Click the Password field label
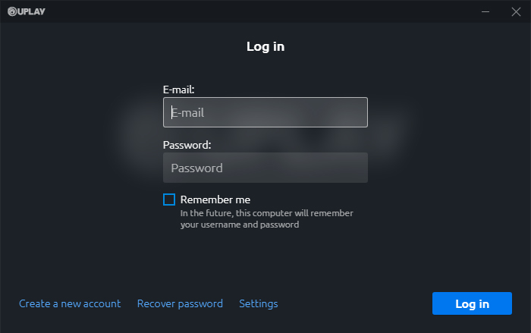The height and width of the screenshot is (333, 531). [x=187, y=144]
